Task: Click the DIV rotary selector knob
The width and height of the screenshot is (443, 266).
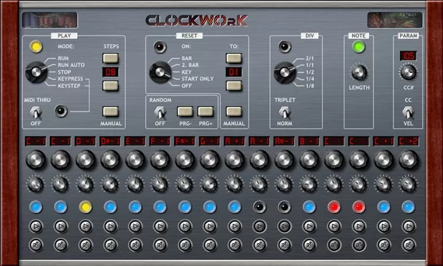Action: 285,72
